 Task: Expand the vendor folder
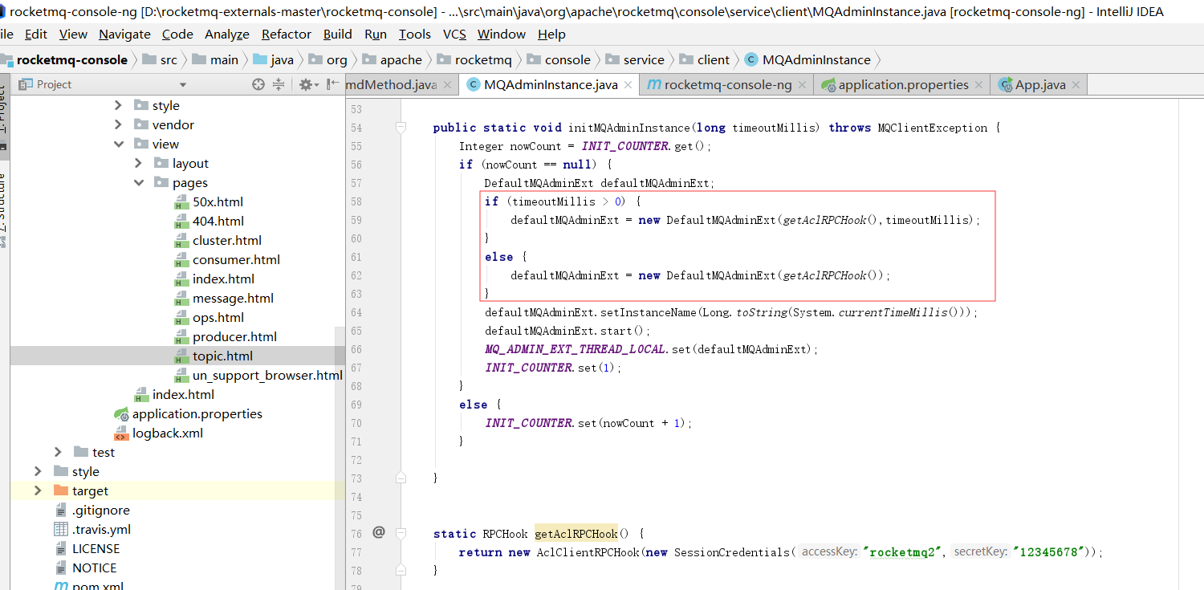pos(118,124)
